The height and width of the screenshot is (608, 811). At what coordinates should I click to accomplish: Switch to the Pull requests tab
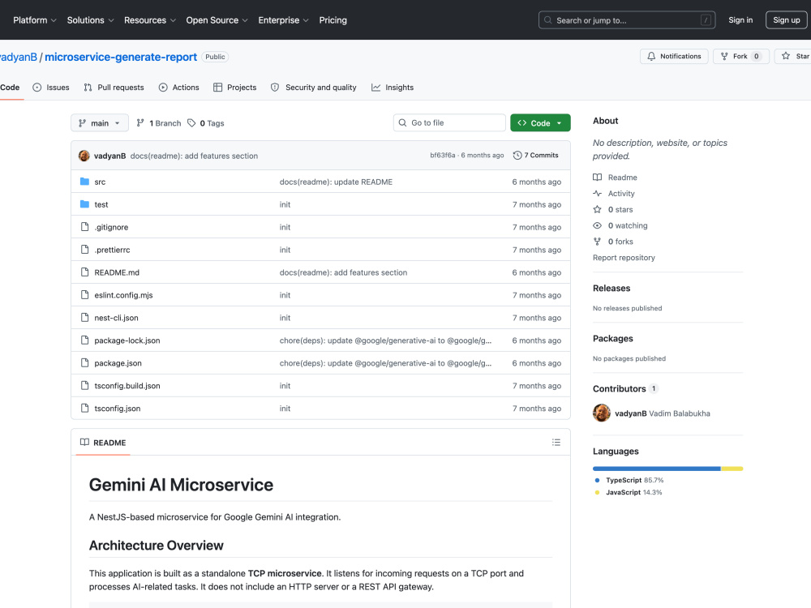[x=114, y=88]
